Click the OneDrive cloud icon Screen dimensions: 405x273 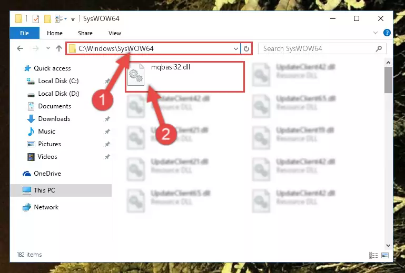tap(27, 174)
